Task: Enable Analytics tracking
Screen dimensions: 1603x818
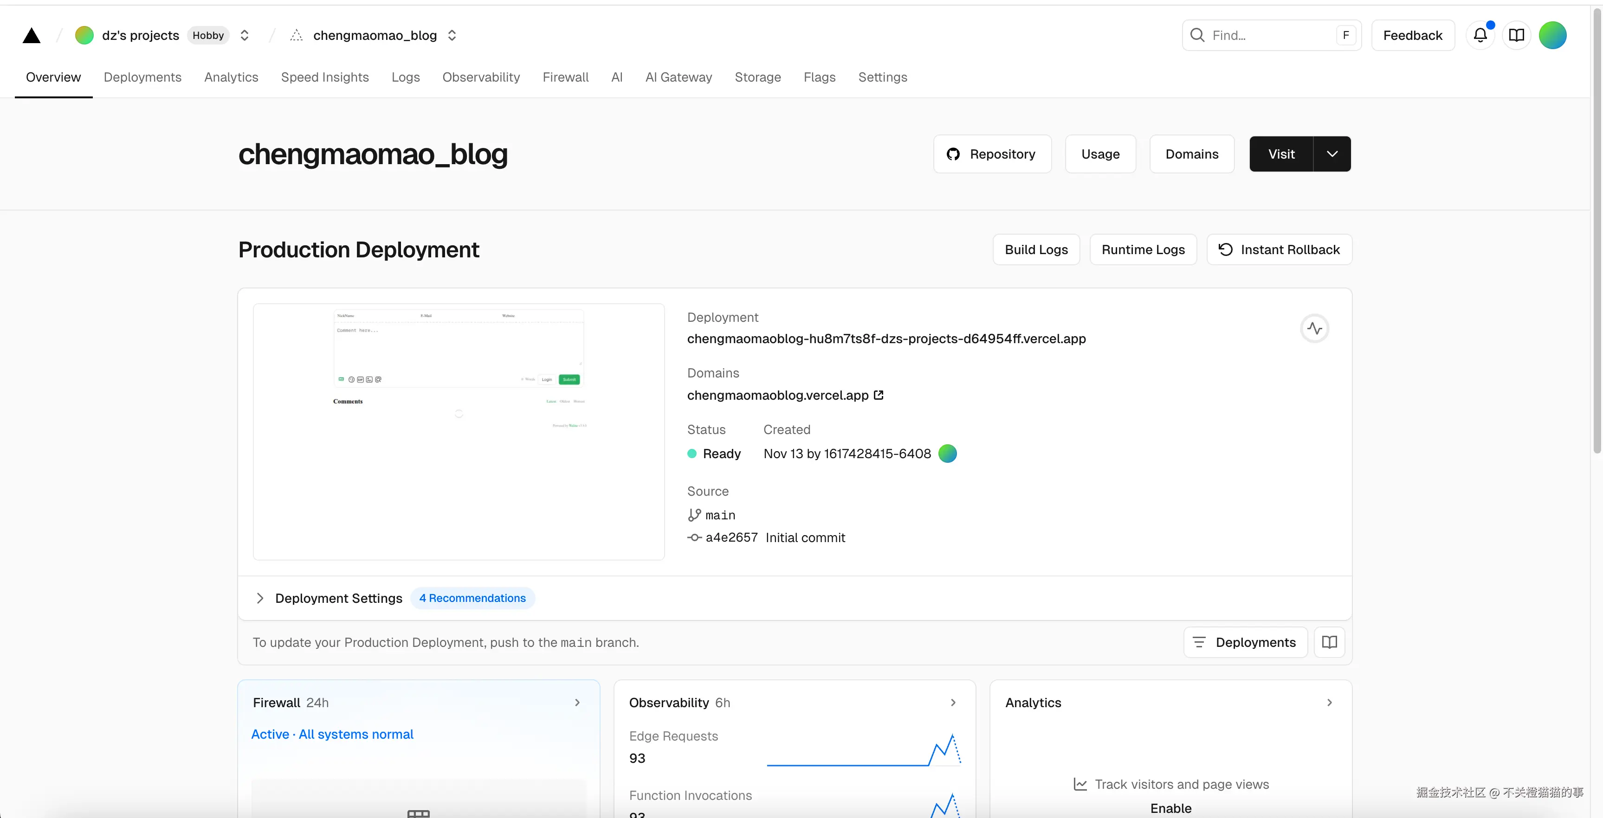Action: pos(1170,808)
